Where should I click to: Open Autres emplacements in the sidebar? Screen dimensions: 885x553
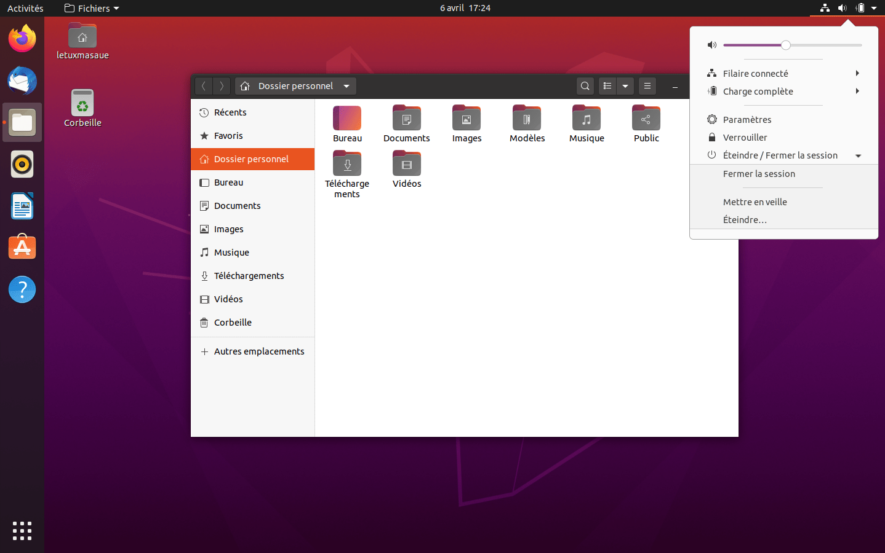[x=258, y=351]
